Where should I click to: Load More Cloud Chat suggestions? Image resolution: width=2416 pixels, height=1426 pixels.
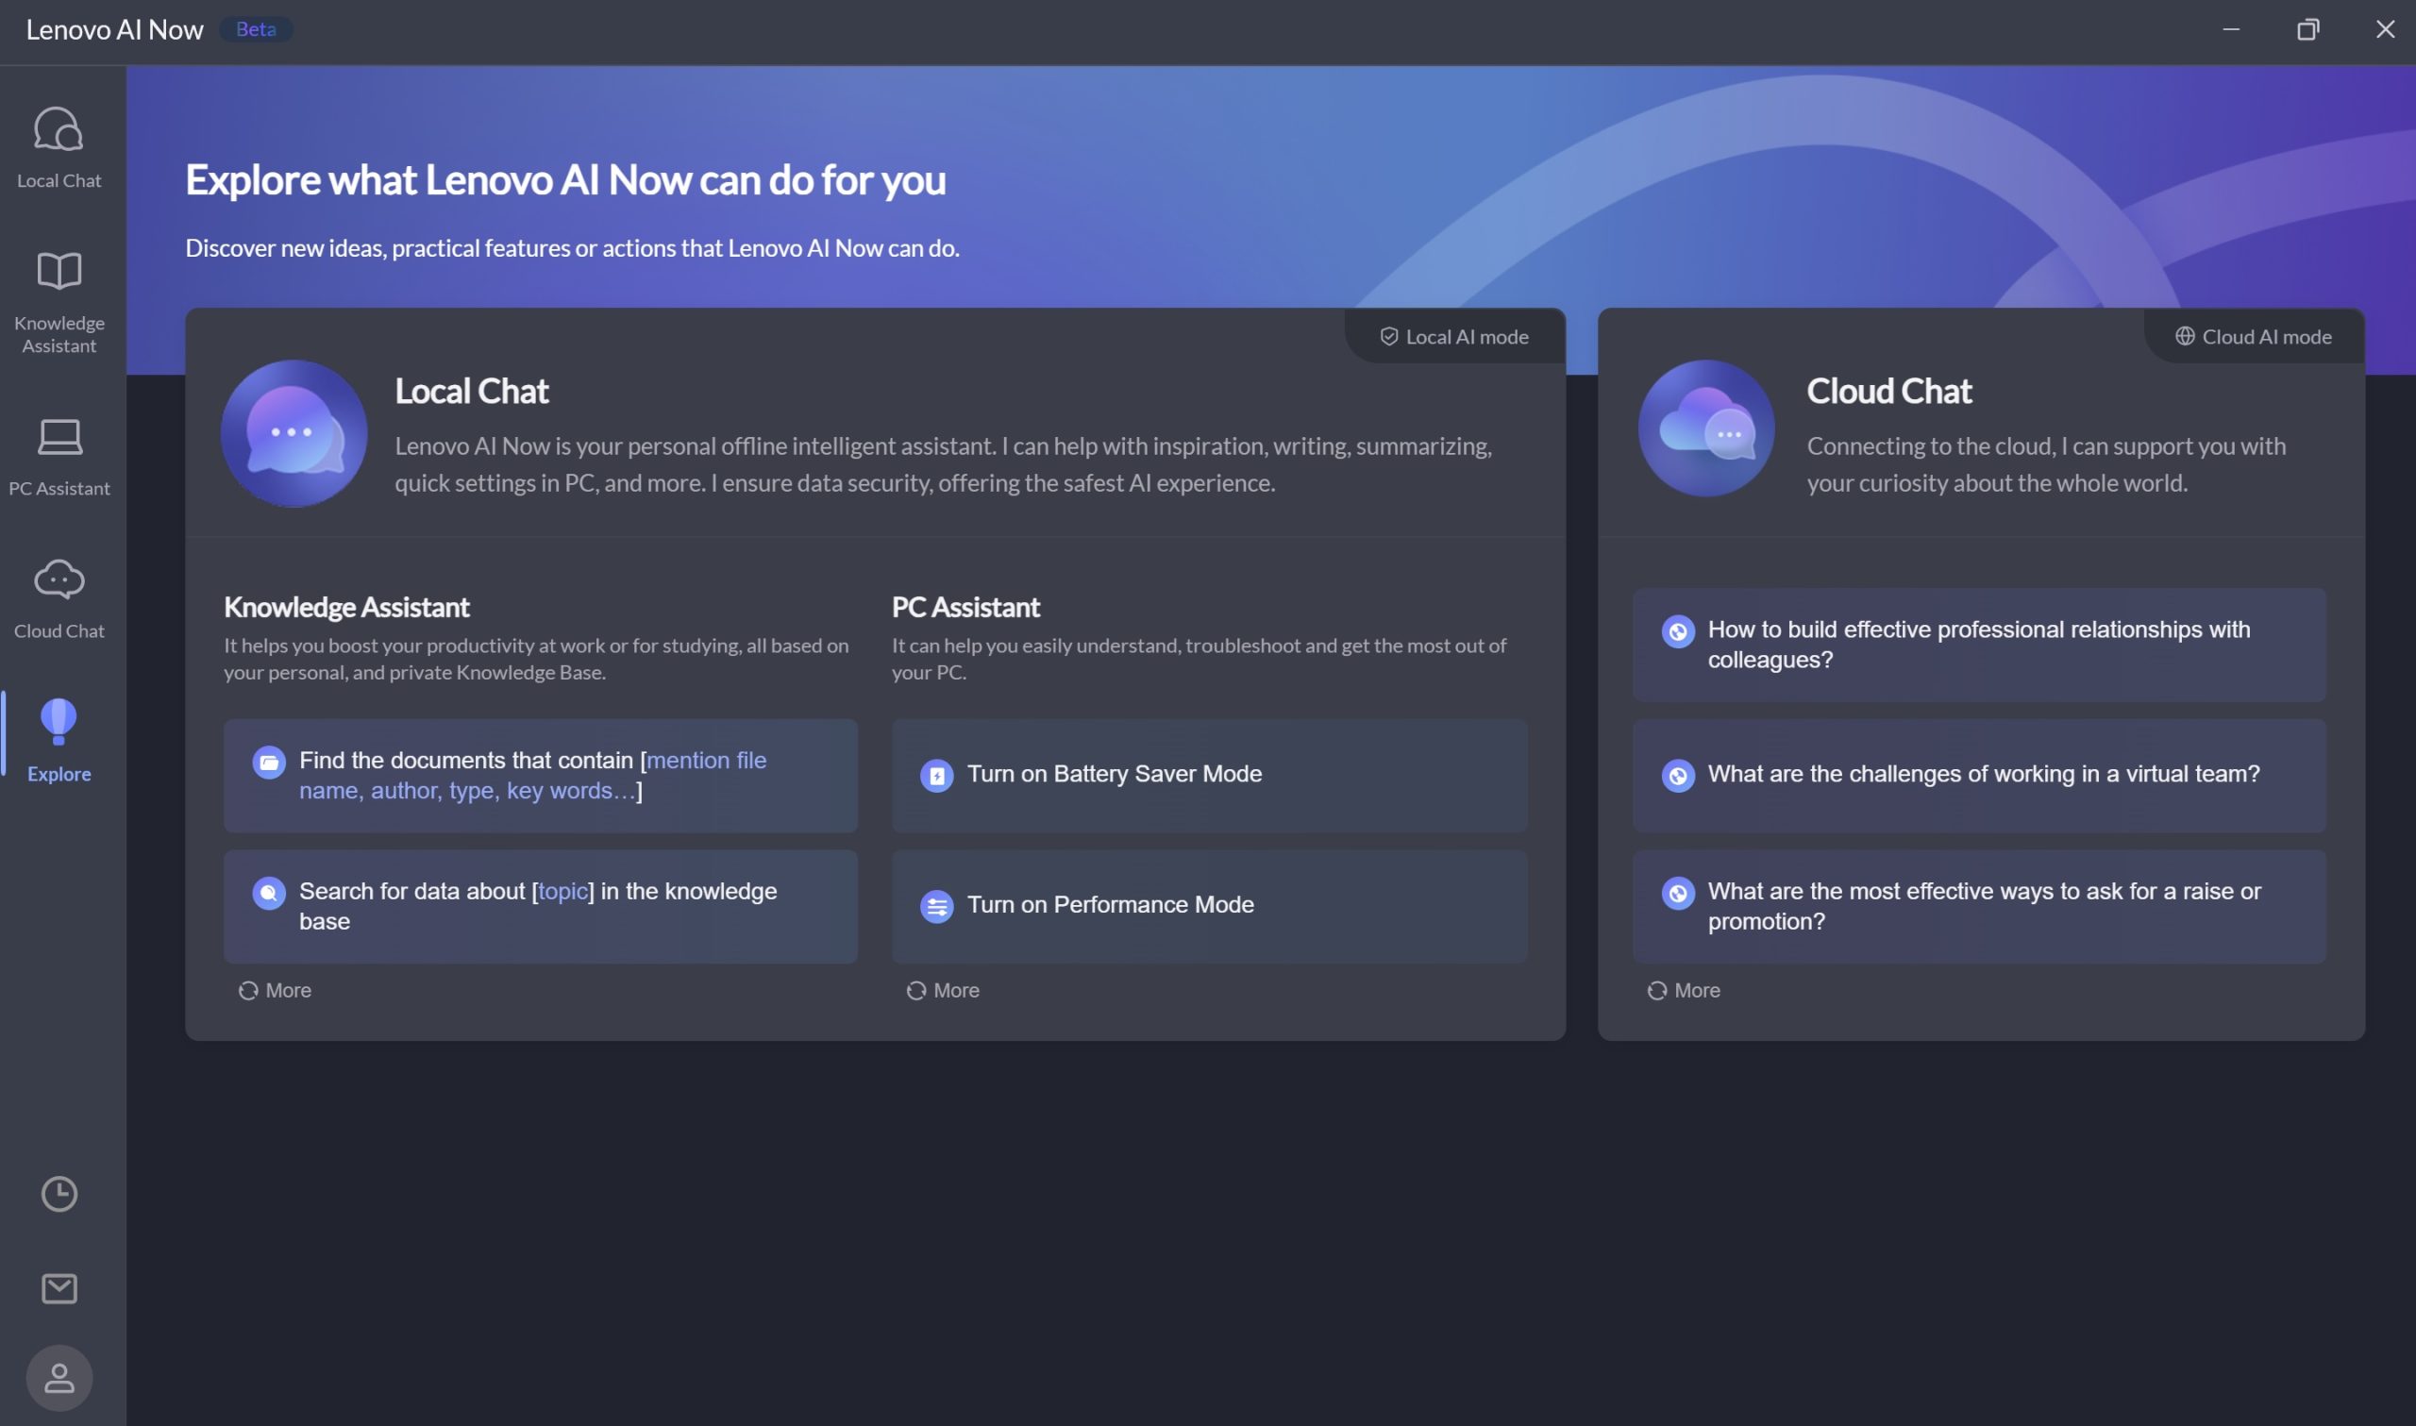click(x=1684, y=990)
